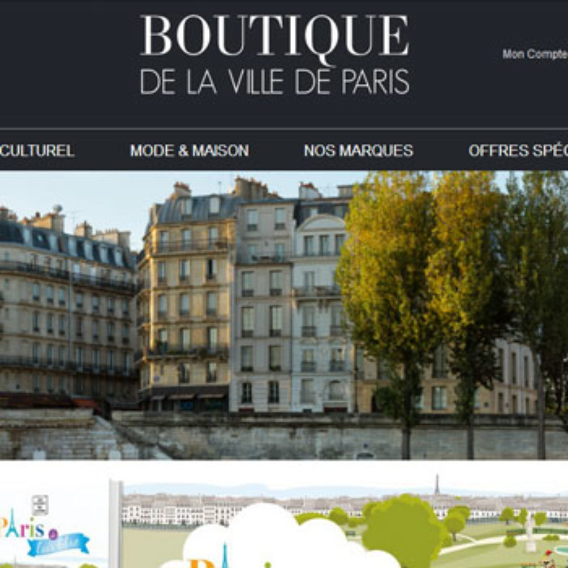568x568 pixels.
Task: Open the CULTUREL menu
Action: click(37, 151)
